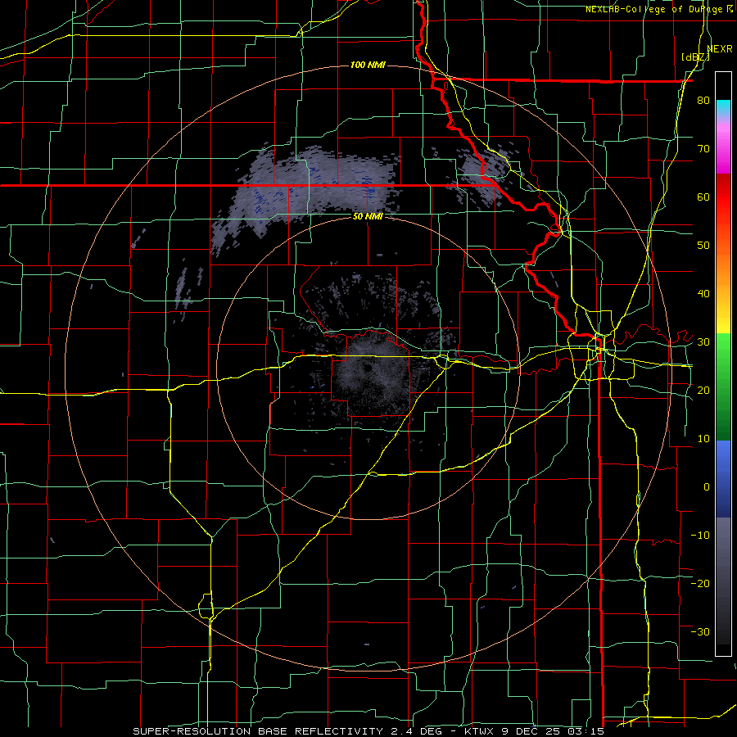The width and height of the screenshot is (737, 737).
Task: Click the cyan top segment of the color bar
Action: pyautogui.click(x=723, y=106)
